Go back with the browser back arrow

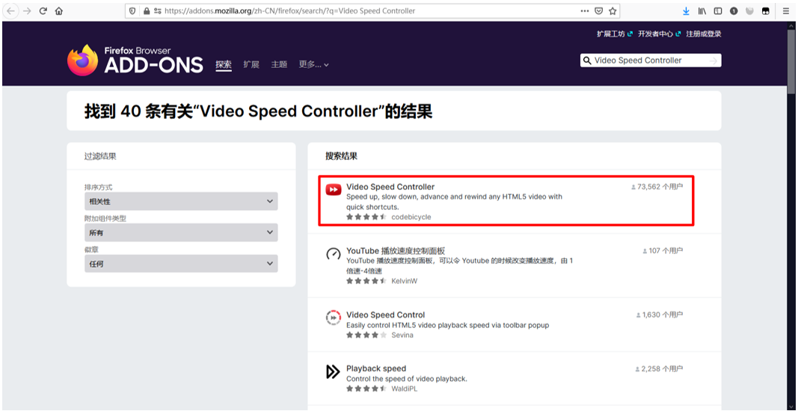11,10
